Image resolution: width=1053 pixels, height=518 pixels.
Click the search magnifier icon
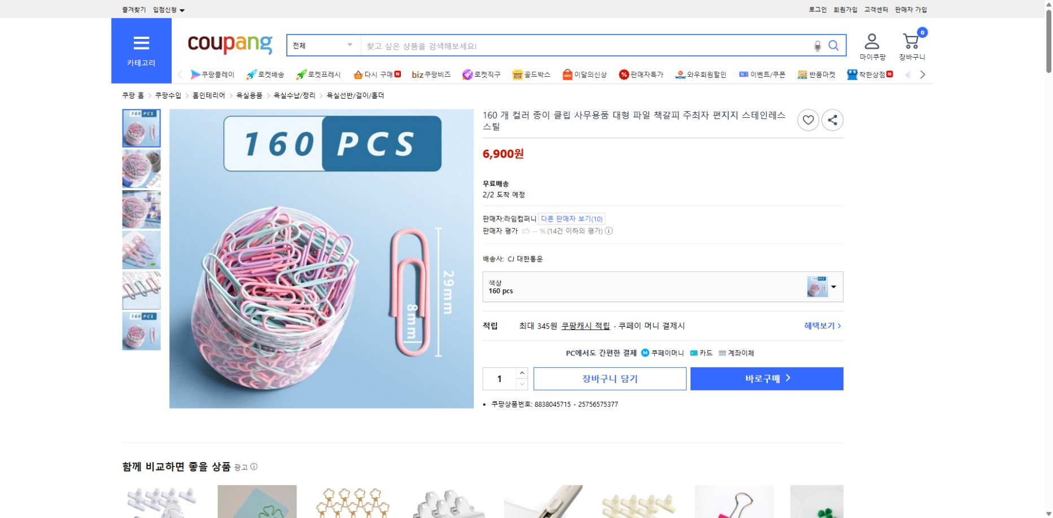point(833,46)
